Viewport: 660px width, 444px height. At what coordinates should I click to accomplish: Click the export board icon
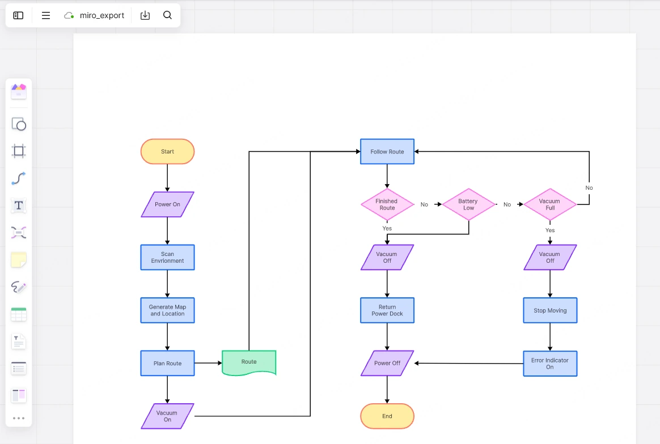(x=145, y=15)
